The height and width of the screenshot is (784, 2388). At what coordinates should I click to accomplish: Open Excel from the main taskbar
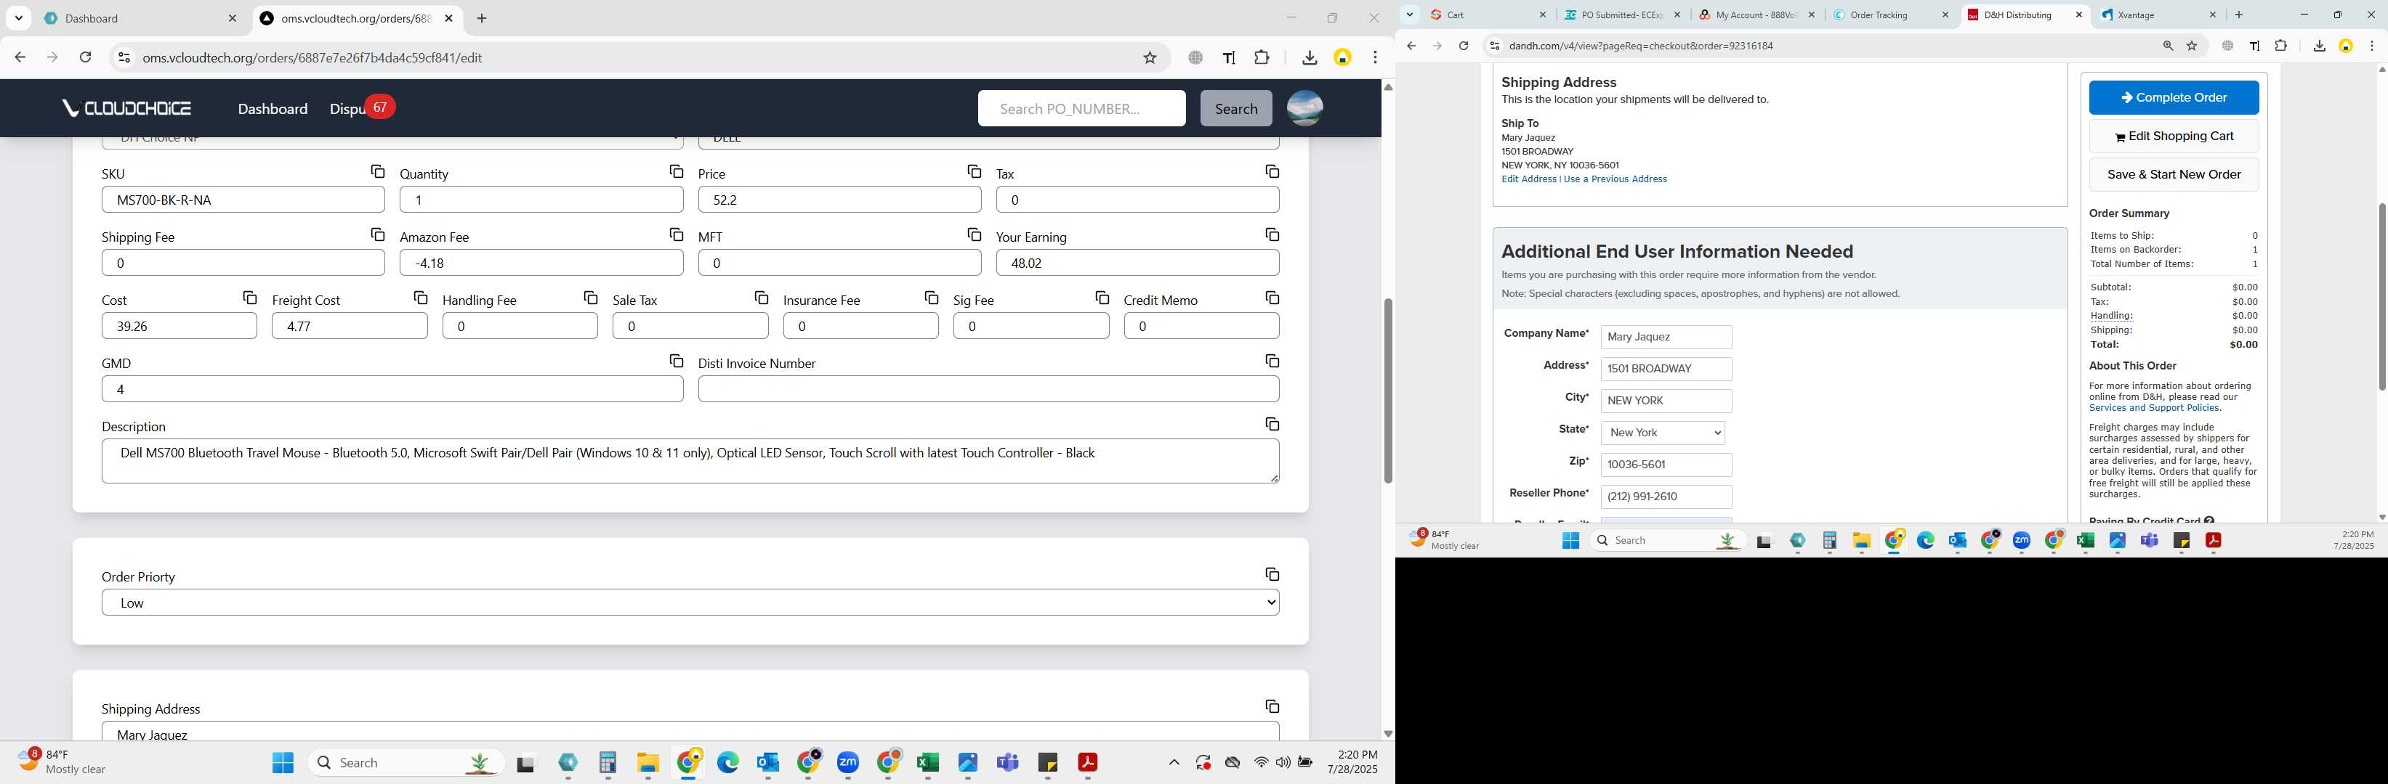point(928,763)
